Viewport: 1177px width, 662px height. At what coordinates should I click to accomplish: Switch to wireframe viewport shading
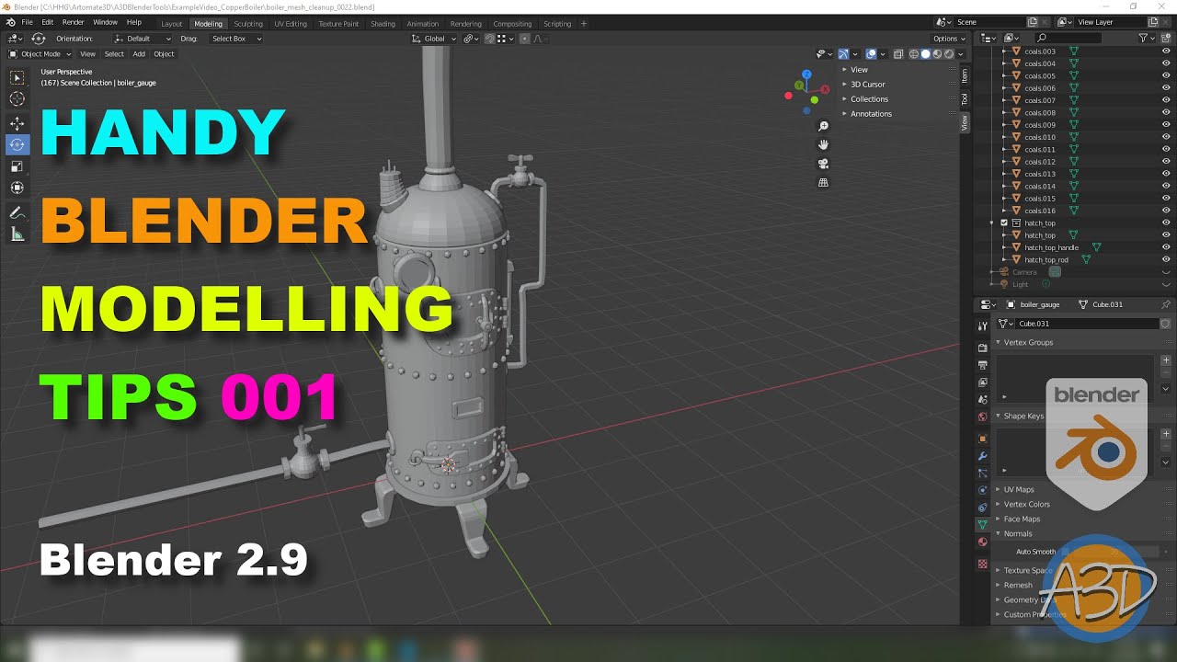(x=914, y=53)
